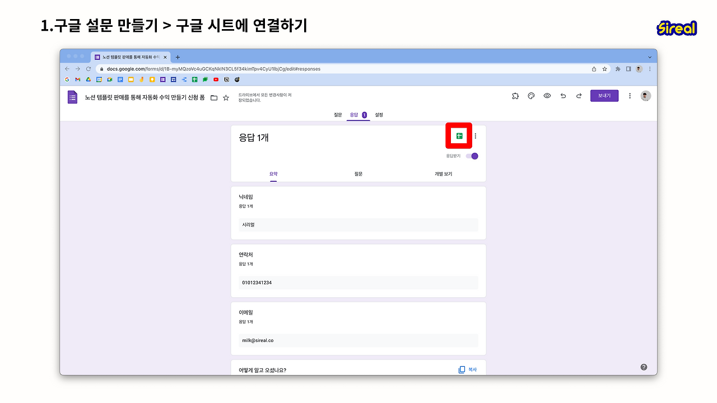Click the redo arrow in form header
This screenshot has height=403, width=717.
pos(579,96)
